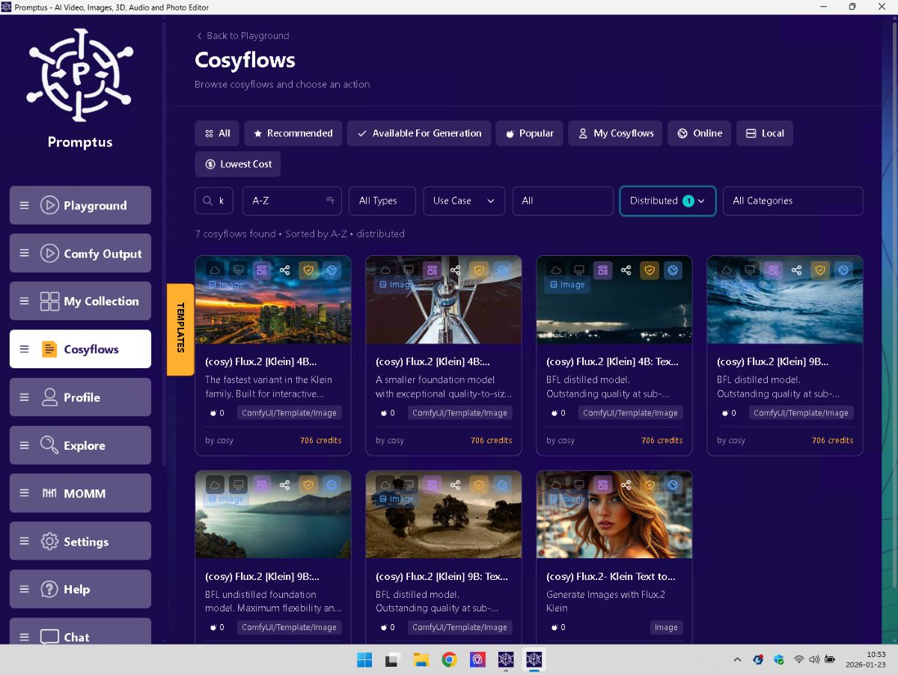The image size is (898, 675).
Task: Click purple layout icon on oak tree card
Action: (x=433, y=485)
